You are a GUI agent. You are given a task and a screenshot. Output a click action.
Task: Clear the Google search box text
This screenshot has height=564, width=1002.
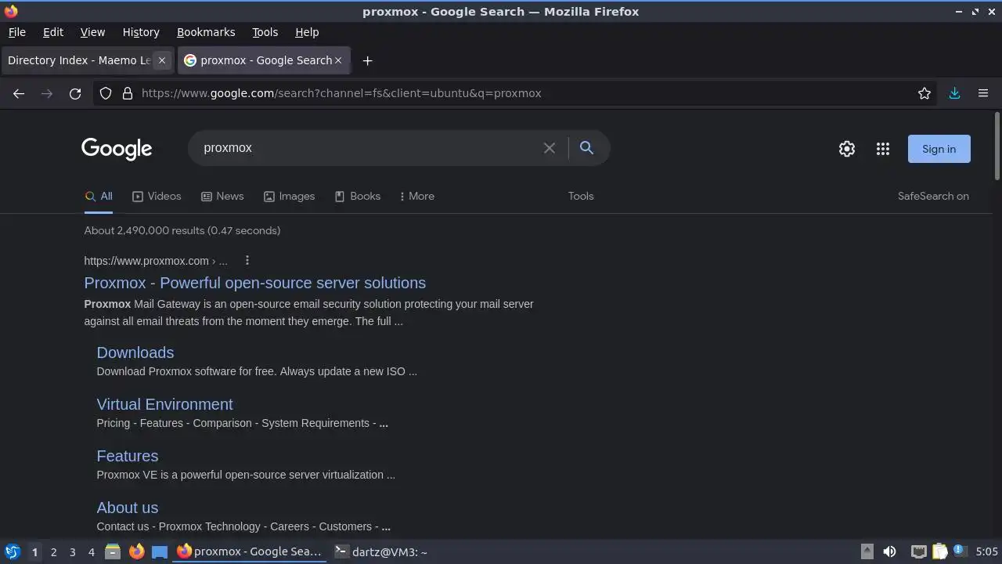click(550, 148)
